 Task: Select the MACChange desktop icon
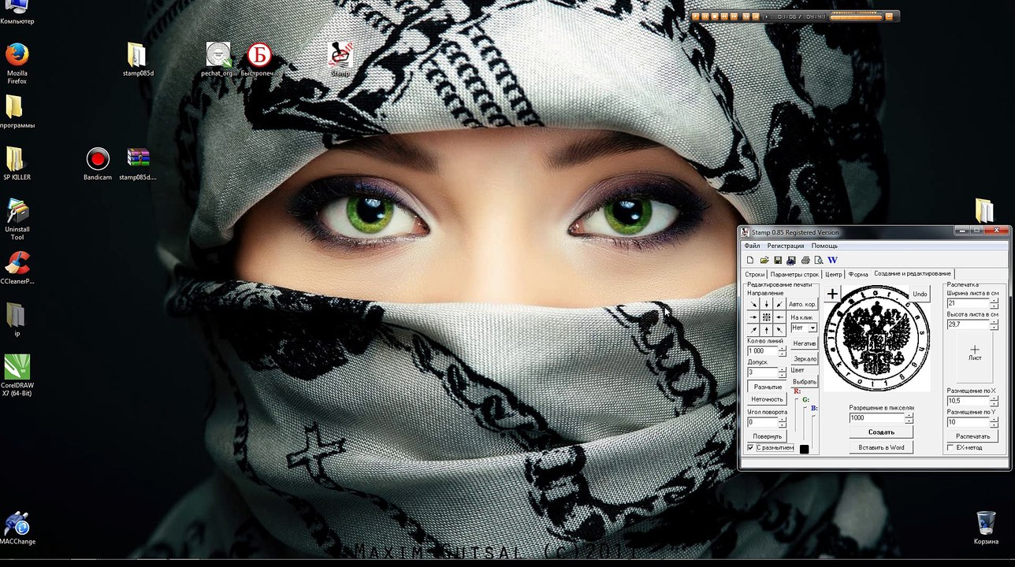tap(17, 528)
